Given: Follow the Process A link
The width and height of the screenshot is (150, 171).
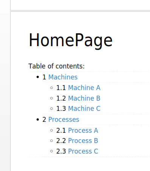Looking at the screenshot, I should click(x=83, y=131).
